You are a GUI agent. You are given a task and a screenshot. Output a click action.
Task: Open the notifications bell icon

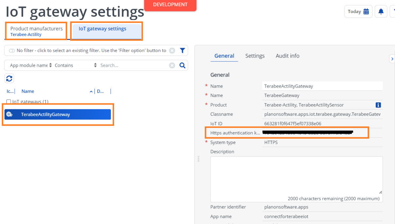(381, 11)
